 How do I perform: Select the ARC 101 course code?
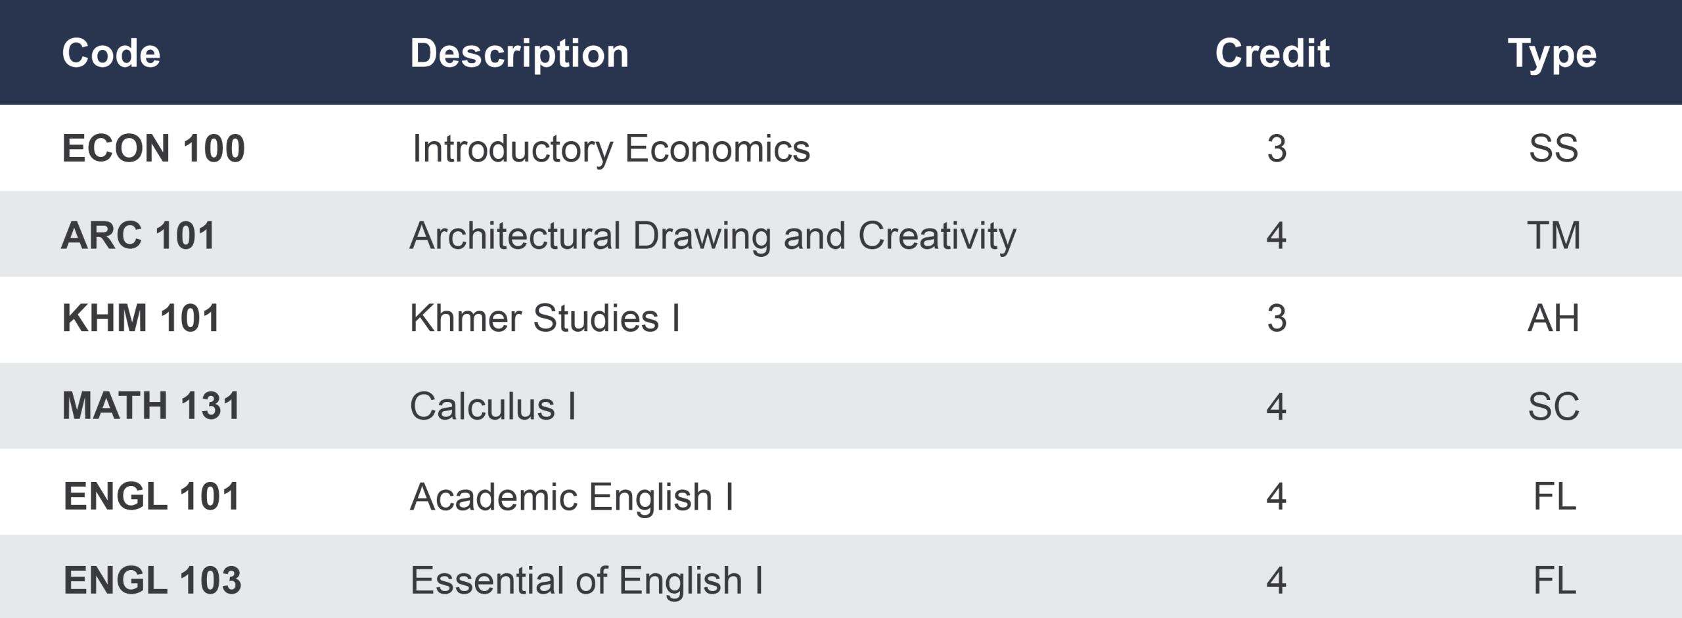tap(138, 236)
